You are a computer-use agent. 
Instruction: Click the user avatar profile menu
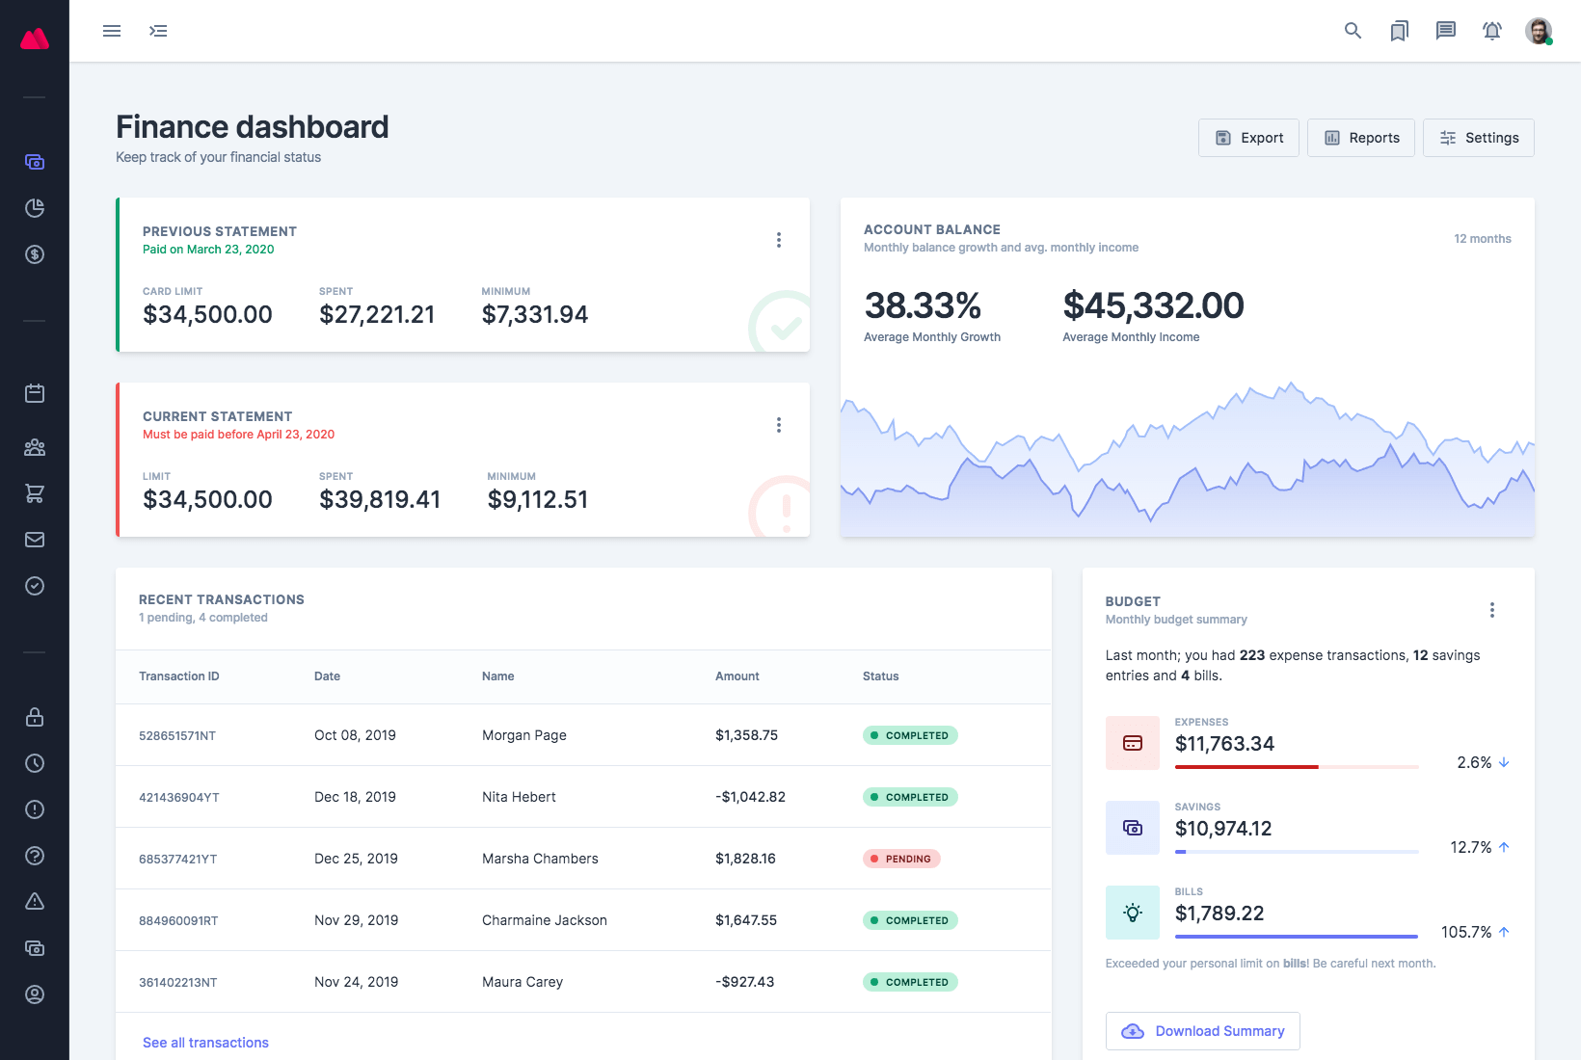coord(1539,31)
